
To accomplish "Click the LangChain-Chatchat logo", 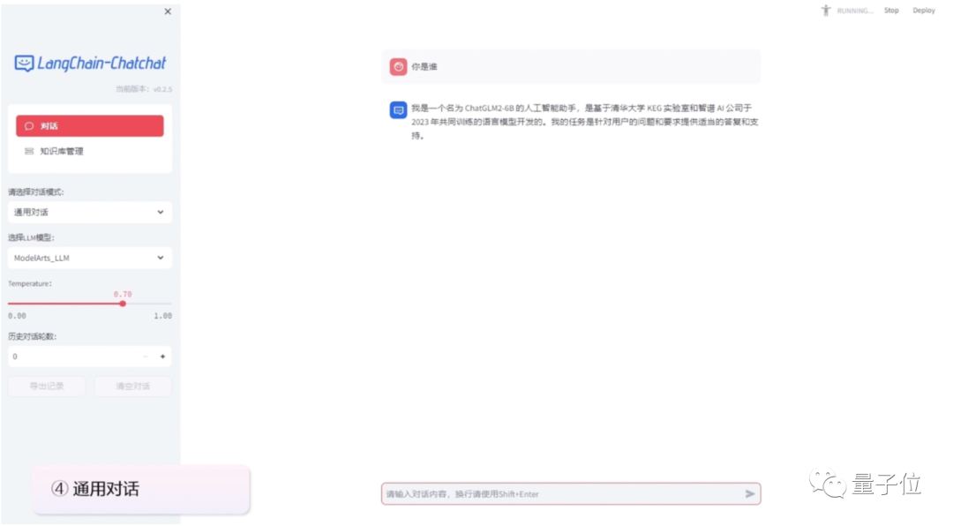I will (89, 64).
